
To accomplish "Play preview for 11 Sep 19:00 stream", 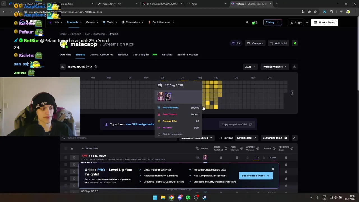I will 74,157.
